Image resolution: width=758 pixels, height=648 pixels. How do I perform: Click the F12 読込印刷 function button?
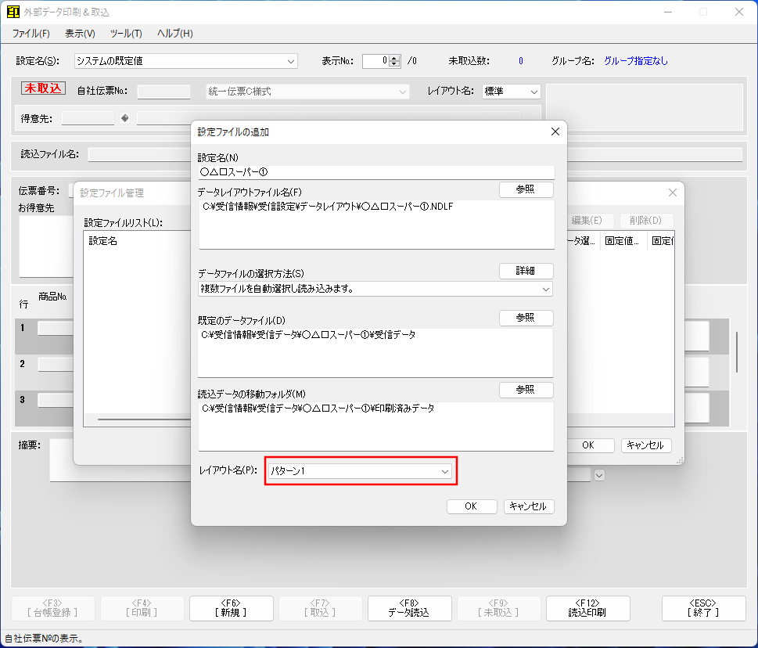[587, 608]
